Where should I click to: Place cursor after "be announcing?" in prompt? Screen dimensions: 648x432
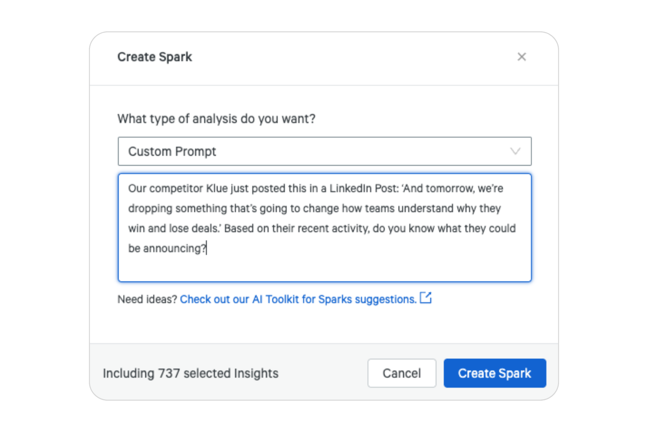point(207,248)
